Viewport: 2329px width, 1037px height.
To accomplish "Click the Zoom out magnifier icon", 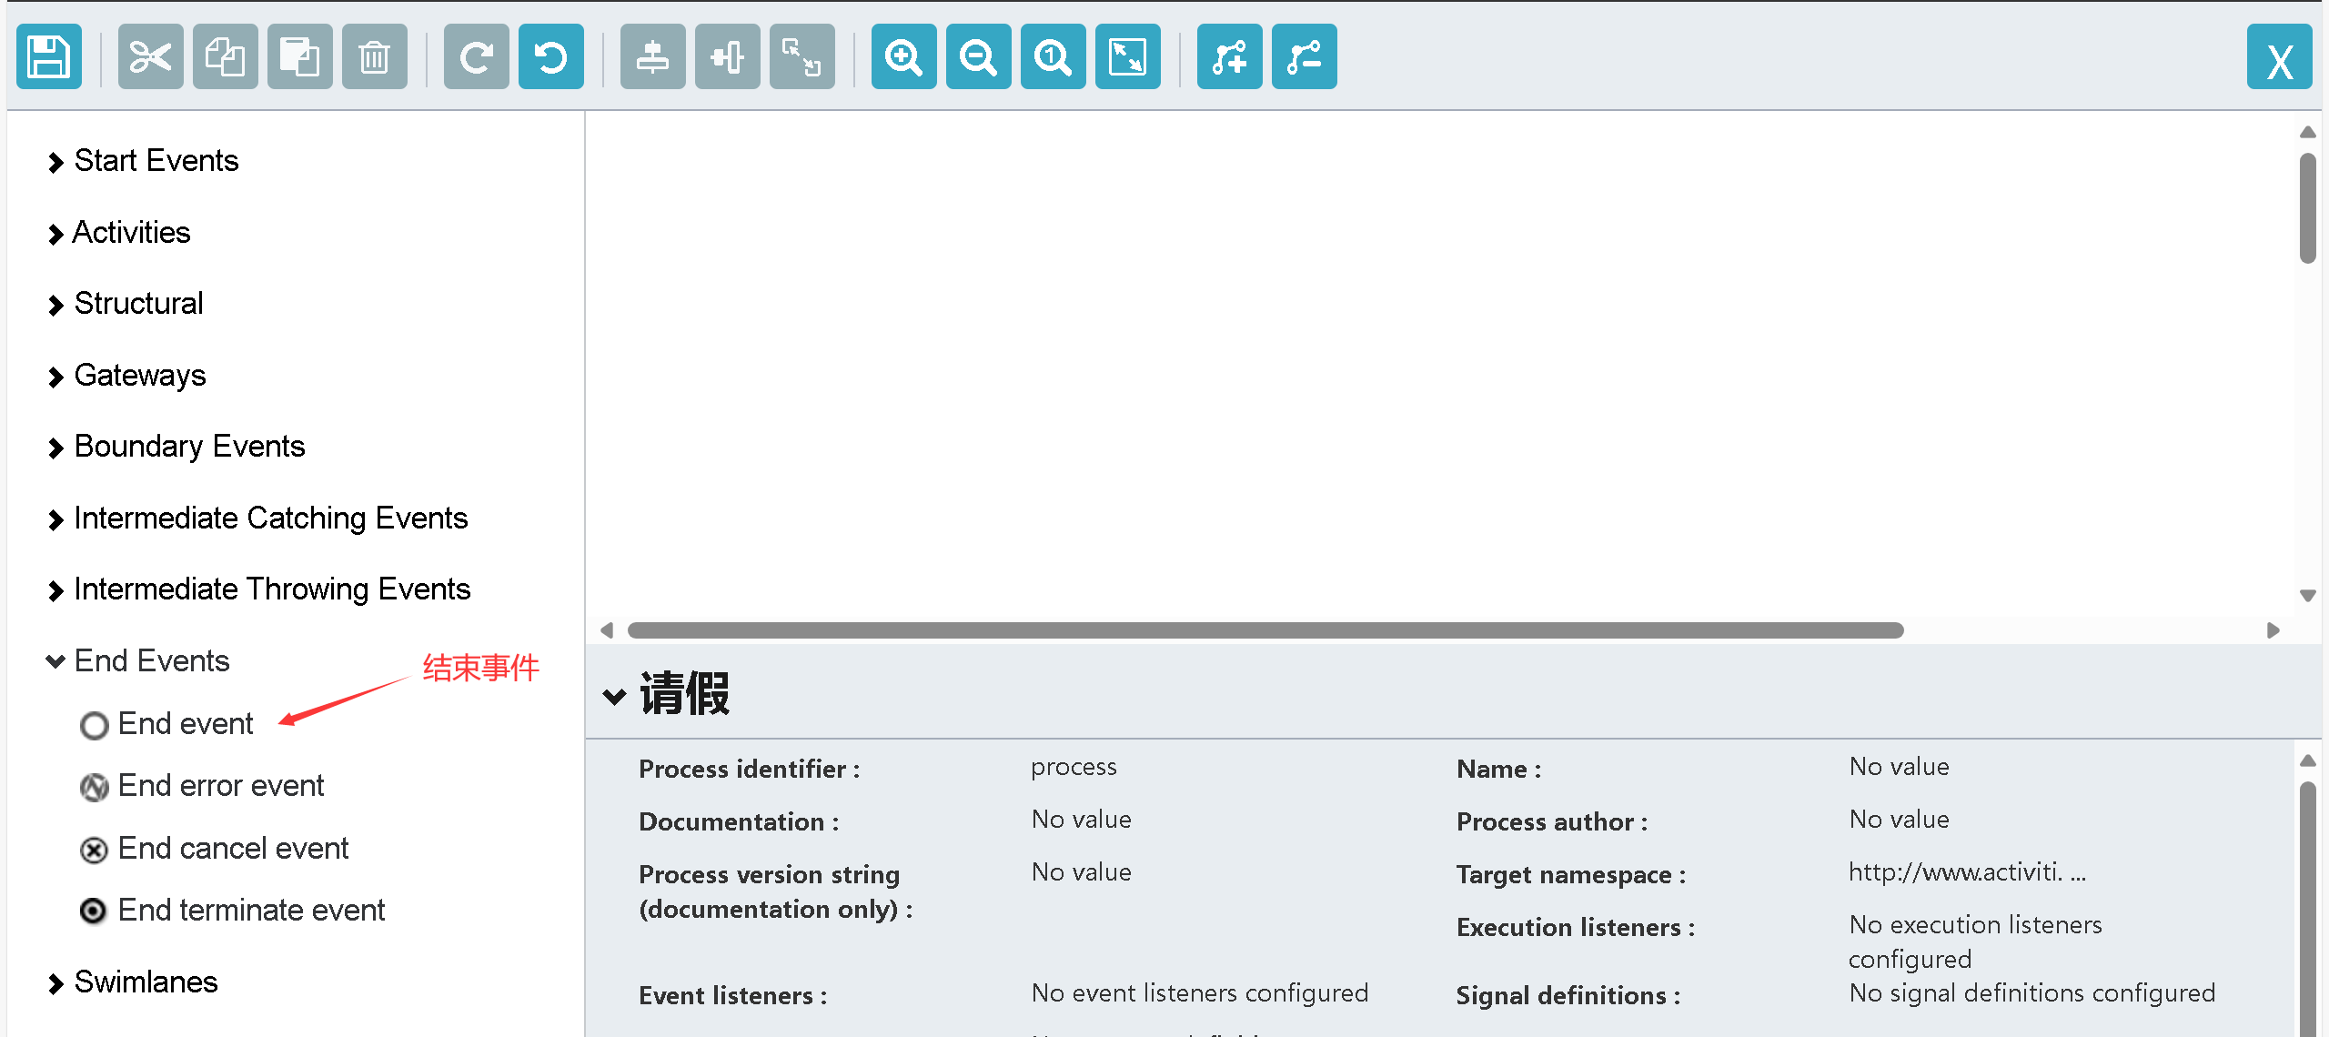I will 979,57.
